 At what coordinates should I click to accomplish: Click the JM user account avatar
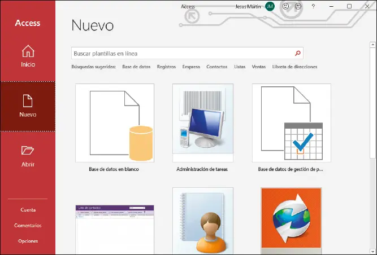pos(270,6)
